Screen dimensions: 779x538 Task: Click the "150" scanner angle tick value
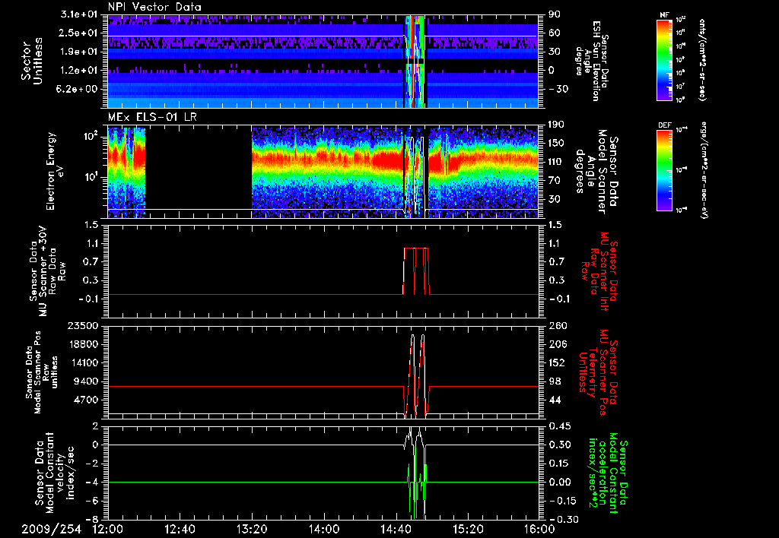pyautogui.click(x=556, y=143)
